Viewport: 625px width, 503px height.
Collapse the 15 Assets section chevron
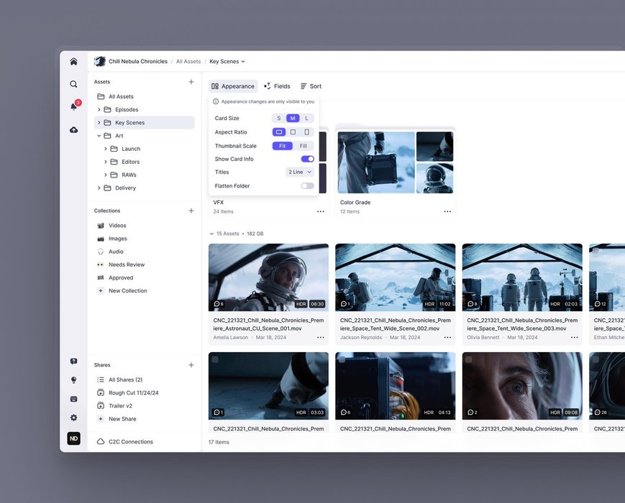point(211,234)
